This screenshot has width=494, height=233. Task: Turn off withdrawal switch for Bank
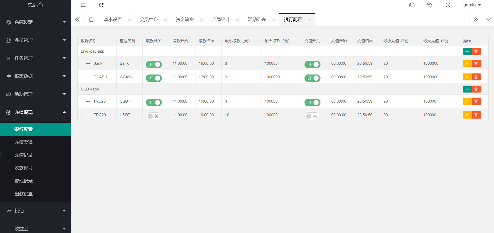click(x=154, y=64)
